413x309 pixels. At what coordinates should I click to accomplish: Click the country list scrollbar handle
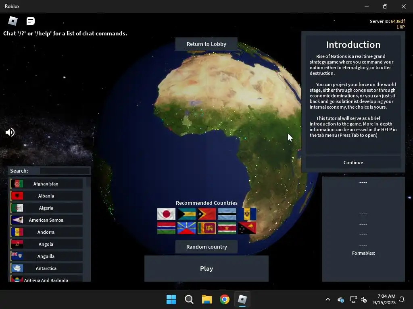pyautogui.click(x=88, y=182)
